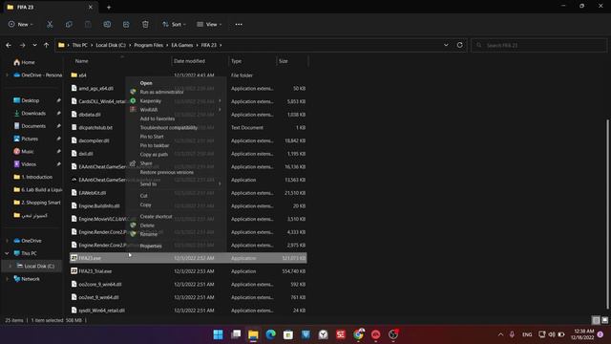Screen dimensions: 611x344
Task: Open the Start menu
Action: point(219,334)
